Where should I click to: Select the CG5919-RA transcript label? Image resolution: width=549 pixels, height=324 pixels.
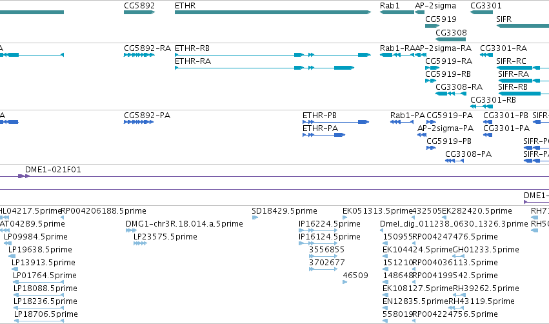[x=449, y=61]
